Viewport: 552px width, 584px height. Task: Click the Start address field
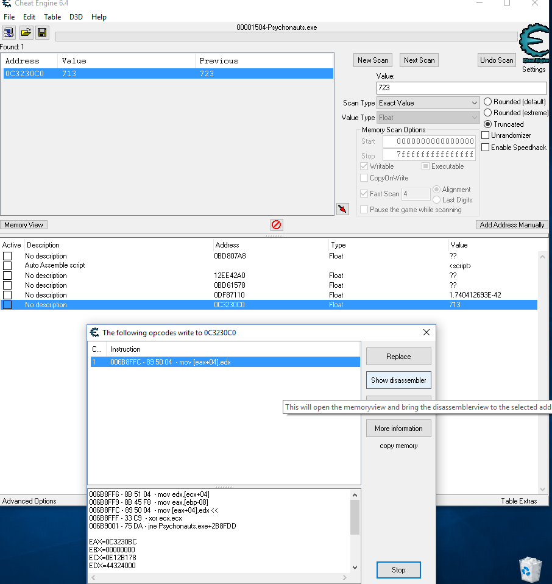click(429, 141)
